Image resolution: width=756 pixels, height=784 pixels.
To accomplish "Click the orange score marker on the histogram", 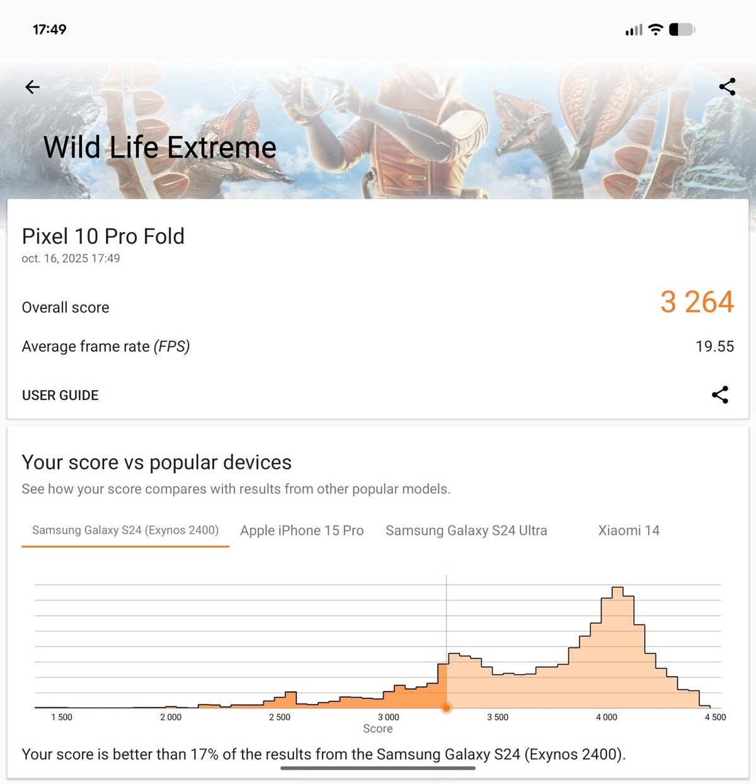I will [x=447, y=708].
